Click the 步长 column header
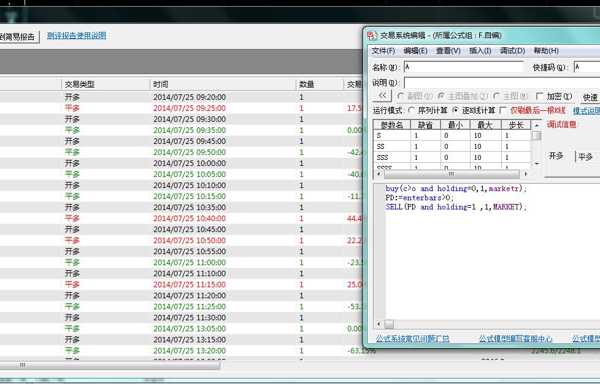The width and height of the screenshot is (600, 384). (x=516, y=125)
